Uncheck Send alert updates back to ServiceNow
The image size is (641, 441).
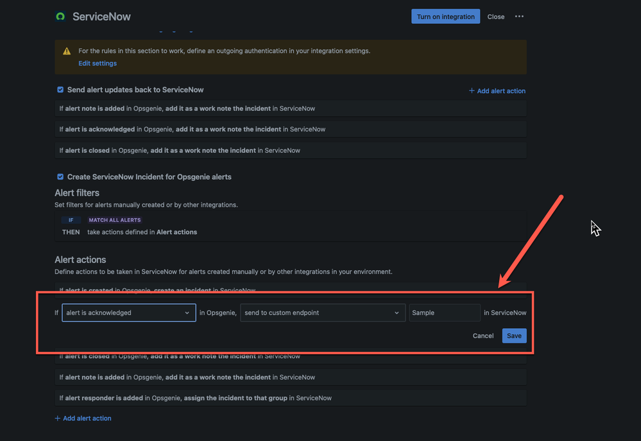[x=60, y=90]
